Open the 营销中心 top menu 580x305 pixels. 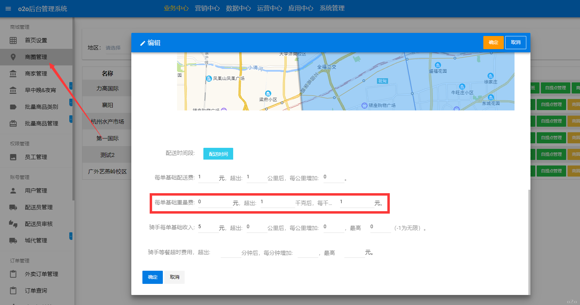pyautogui.click(x=207, y=8)
